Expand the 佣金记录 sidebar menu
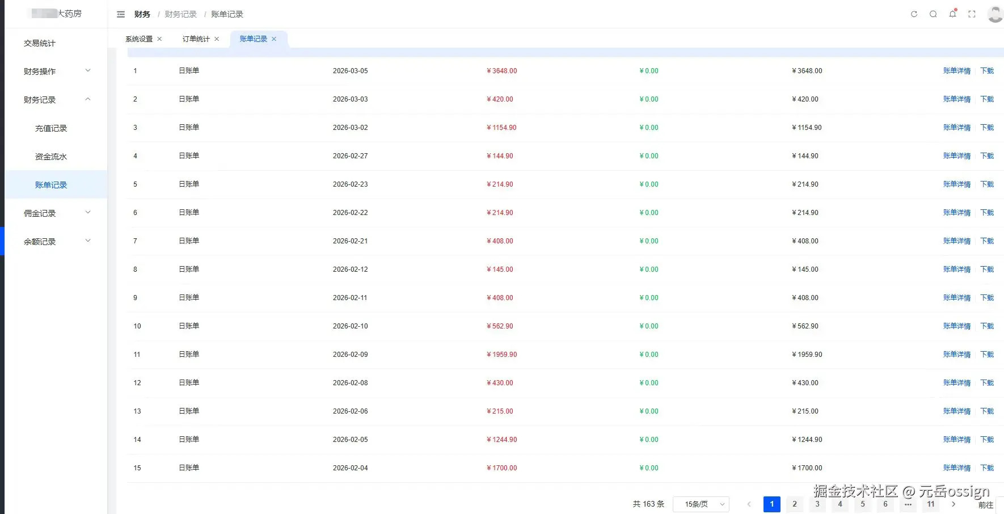This screenshot has width=1004, height=514. click(x=56, y=213)
